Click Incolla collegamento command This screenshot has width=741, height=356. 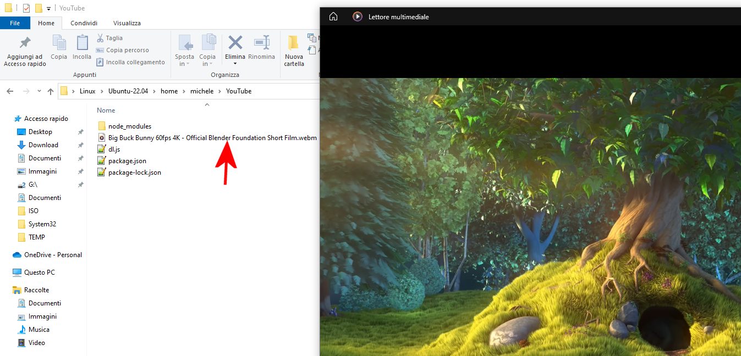point(130,62)
